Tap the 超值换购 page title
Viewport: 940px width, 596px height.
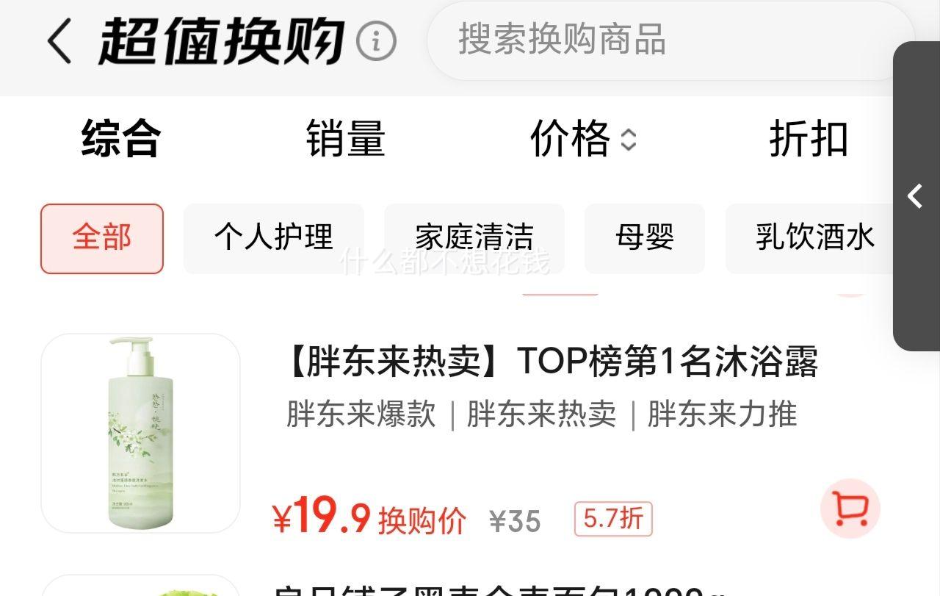[222, 41]
